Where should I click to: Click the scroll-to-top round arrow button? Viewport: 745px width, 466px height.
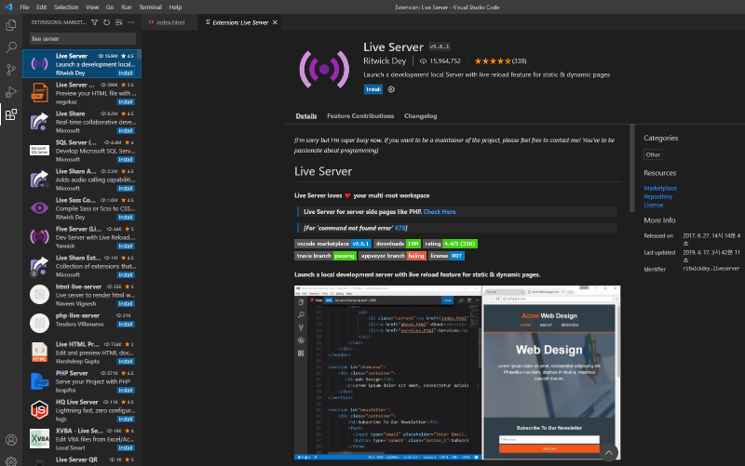point(609,452)
